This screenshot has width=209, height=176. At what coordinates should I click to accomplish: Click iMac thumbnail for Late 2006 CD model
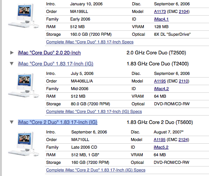24,144
